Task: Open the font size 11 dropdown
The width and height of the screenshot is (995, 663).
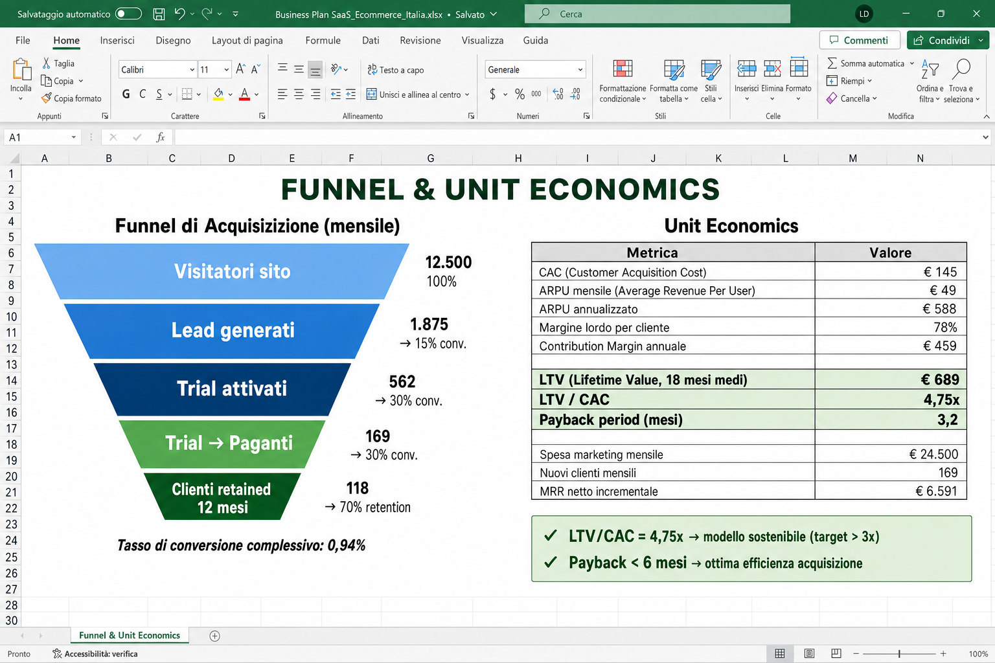Action: 226,69
